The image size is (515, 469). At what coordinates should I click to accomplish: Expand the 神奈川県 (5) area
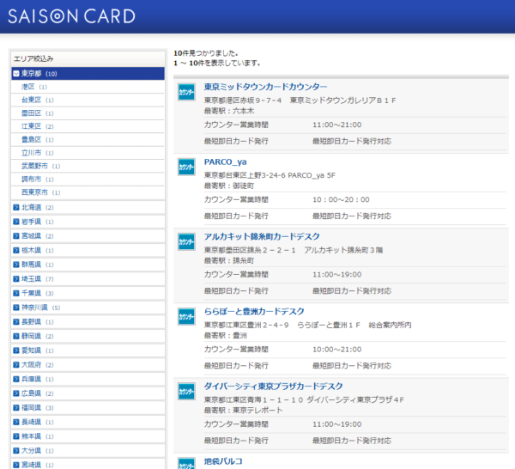pyautogui.click(x=88, y=308)
